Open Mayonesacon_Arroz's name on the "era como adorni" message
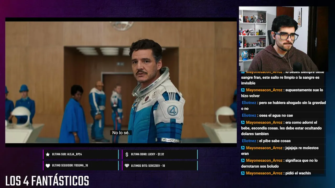Screen dimensions: 335x188 pos(264,122)
